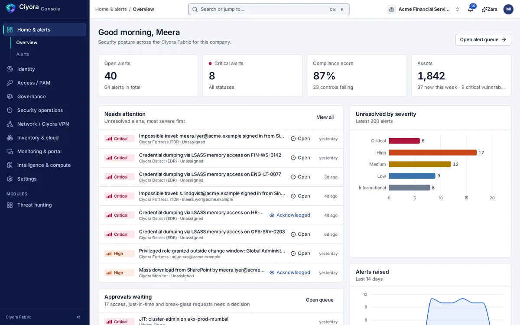Go to Threat hunting module
The width and height of the screenshot is (520, 325).
click(45, 205)
